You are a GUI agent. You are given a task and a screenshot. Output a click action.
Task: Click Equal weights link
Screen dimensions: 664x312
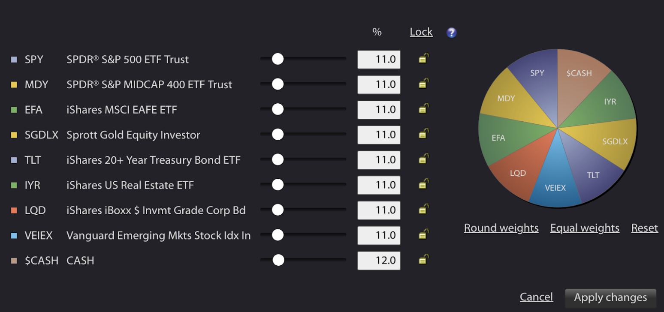click(x=585, y=228)
